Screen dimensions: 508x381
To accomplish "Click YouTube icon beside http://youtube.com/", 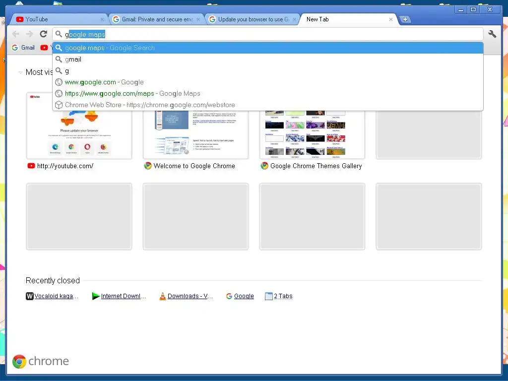I will point(31,166).
